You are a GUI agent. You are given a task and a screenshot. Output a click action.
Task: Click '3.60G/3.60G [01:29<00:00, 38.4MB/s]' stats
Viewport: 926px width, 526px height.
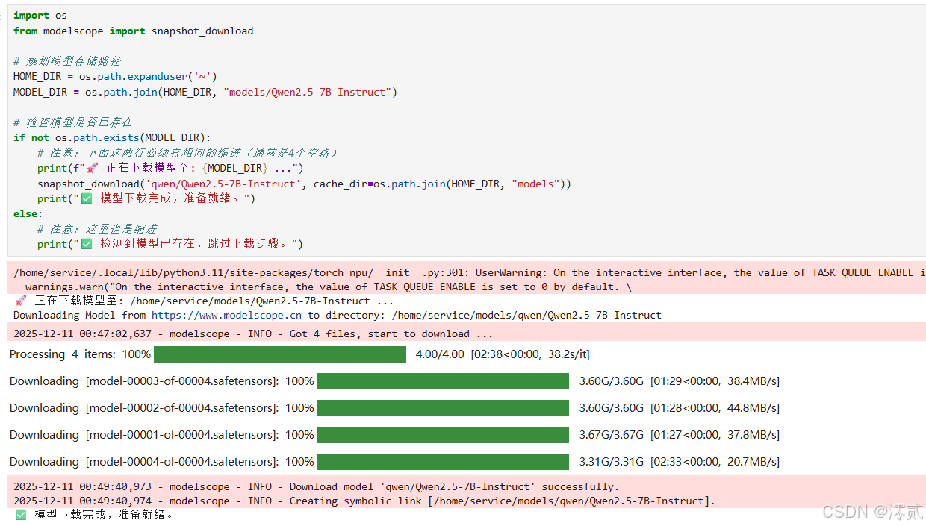point(680,381)
